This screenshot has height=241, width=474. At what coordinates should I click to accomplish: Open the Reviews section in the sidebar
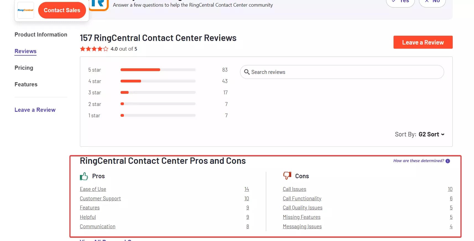point(25,51)
